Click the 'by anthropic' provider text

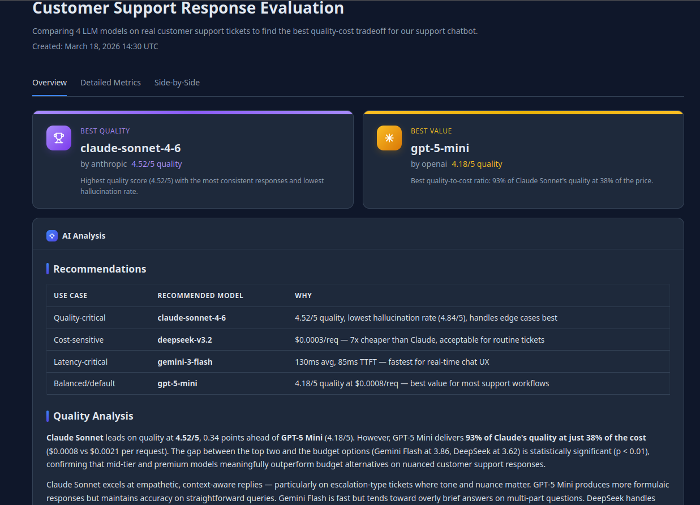[104, 164]
